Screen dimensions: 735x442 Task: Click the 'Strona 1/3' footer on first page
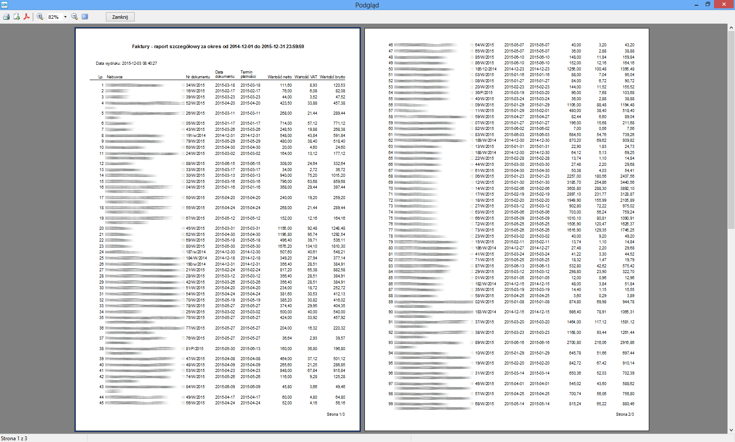point(336,414)
